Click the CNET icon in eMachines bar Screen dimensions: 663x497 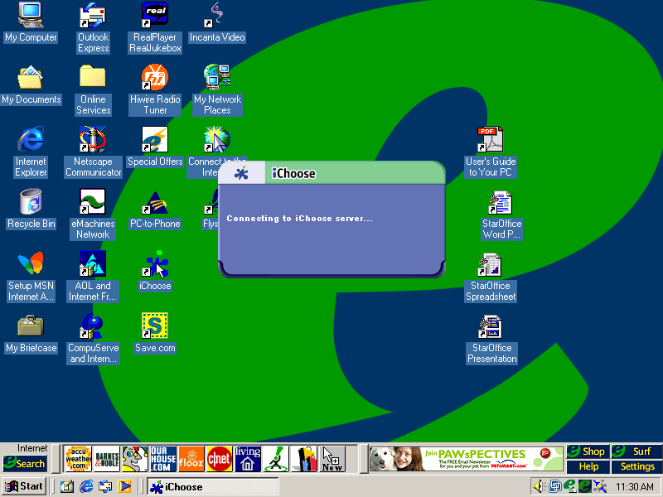point(219,458)
